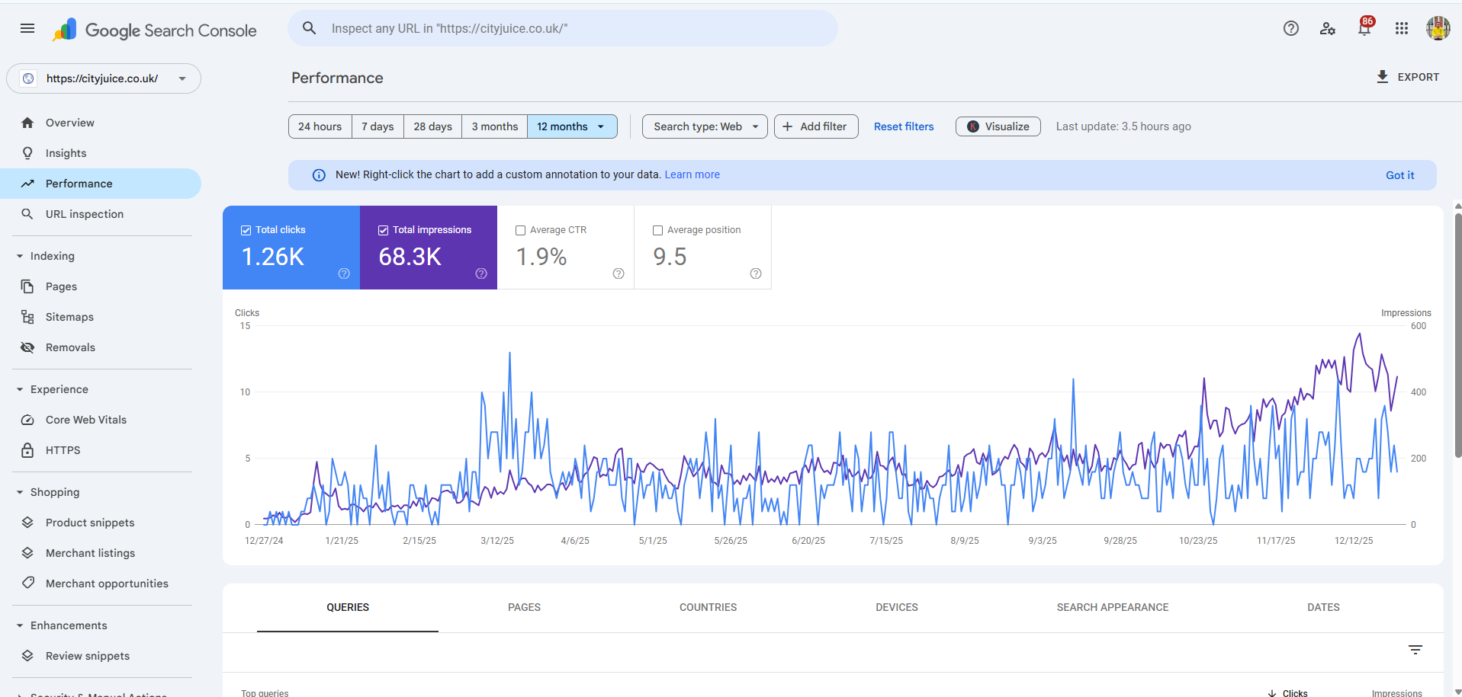Click the Reset filters link
This screenshot has width=1462, height=697.
click(903, 126)
